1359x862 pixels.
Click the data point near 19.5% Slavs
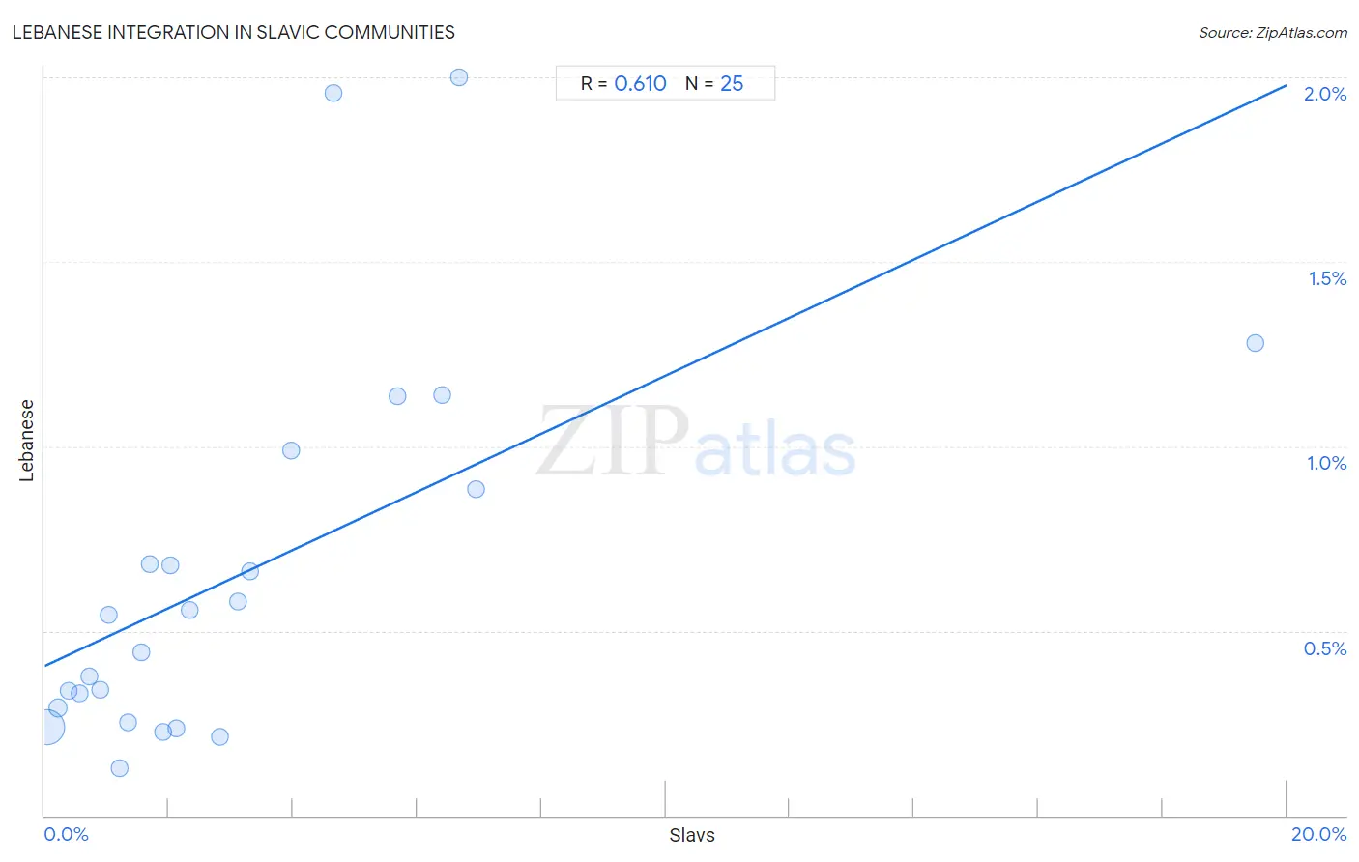coord(1255,343)
